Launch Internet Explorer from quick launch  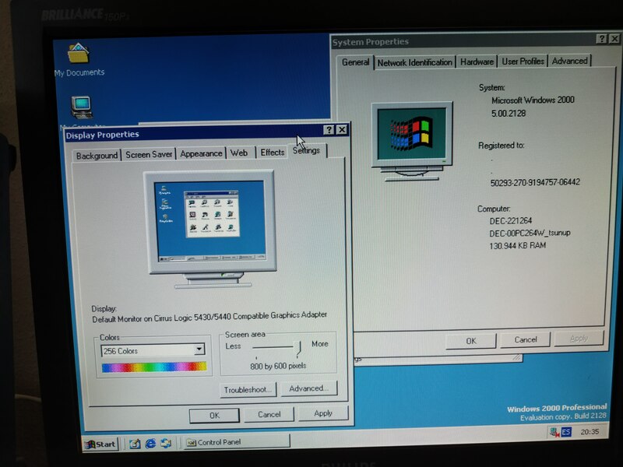point(150,443)
